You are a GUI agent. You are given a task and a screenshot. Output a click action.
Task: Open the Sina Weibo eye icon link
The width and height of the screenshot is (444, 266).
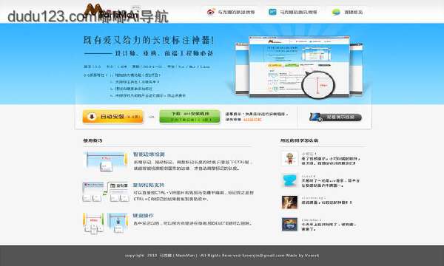(211, 12)
